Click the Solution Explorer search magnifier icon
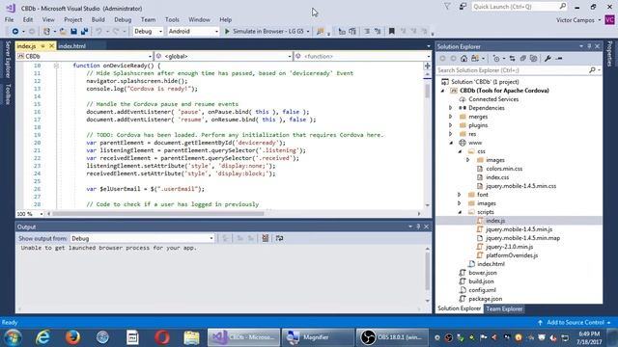 [592, 70]
